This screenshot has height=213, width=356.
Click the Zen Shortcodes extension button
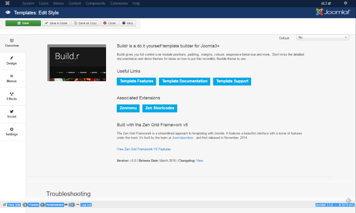tap(159, 108)
